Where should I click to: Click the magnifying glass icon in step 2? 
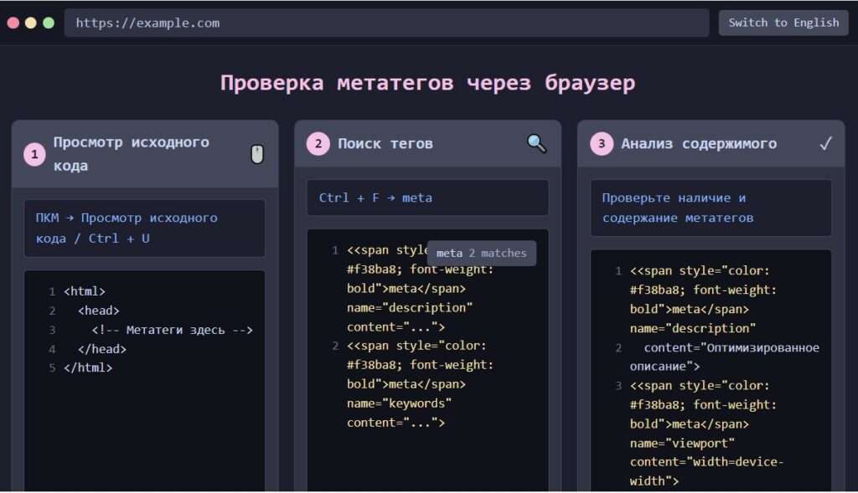point(536,144)
